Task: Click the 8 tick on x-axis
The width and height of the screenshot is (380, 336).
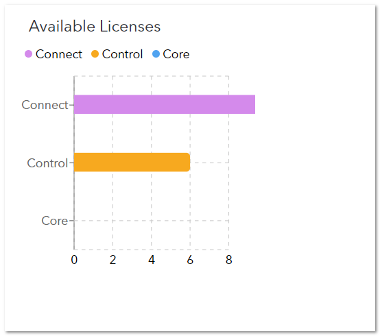Action: pos(229,260)
